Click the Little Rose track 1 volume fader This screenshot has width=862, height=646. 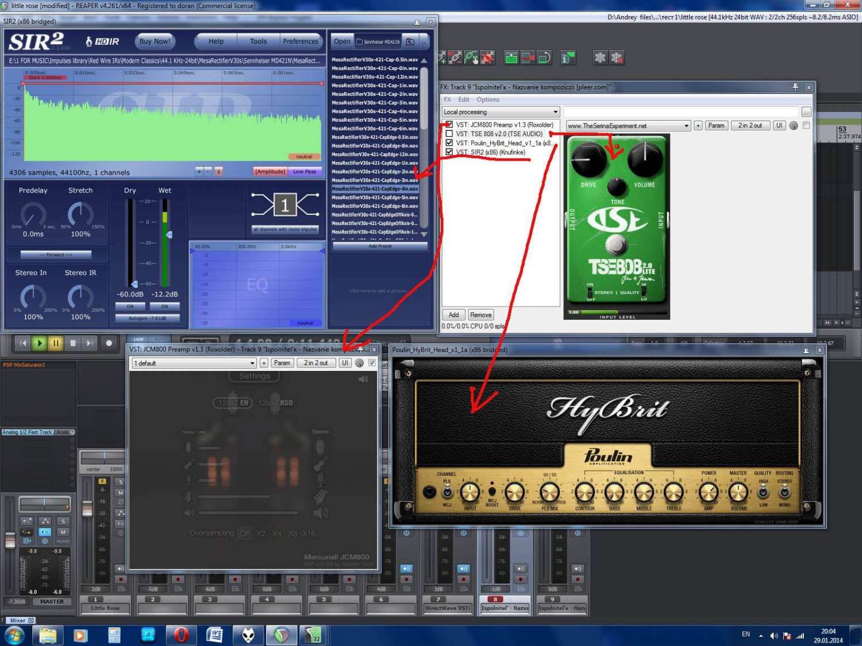tap(87, 509)
